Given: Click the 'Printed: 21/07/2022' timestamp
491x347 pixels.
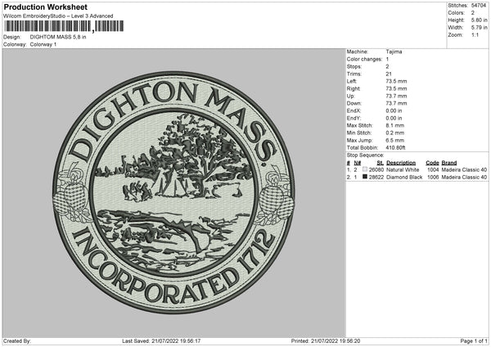Looking at the screenshot, I should point(326,340).
